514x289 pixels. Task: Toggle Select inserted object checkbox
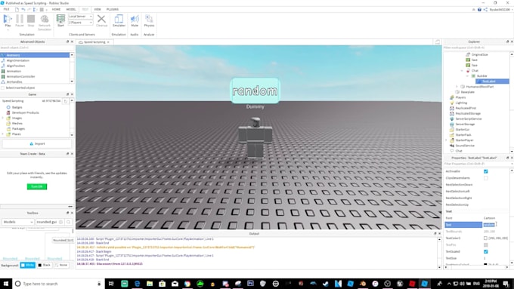(3, 88)
